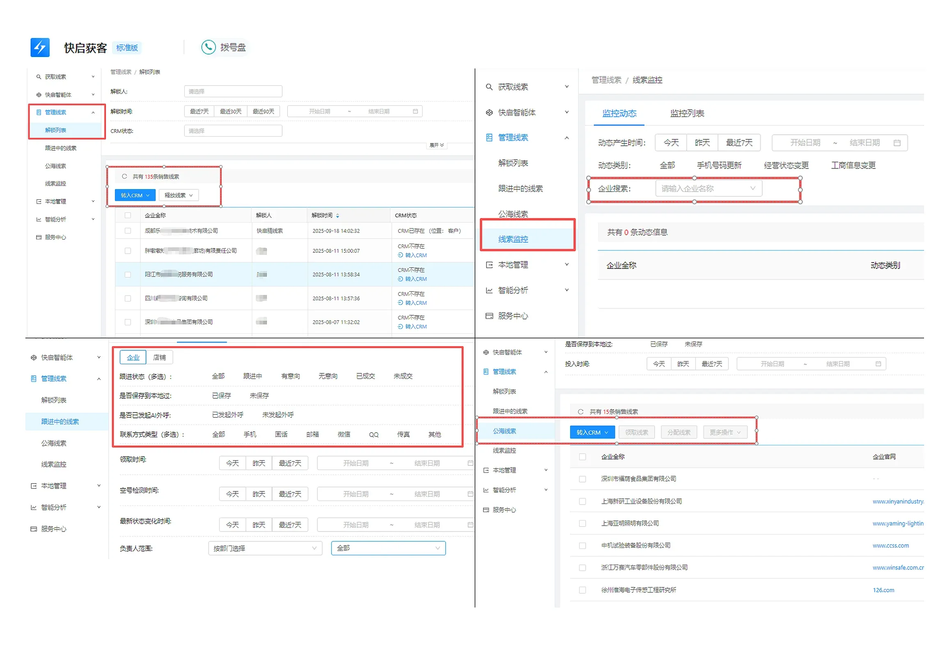Switch to the 监控列表 tab
The height and width of the screenshot is (646, 949).
(x=687, y=114)
